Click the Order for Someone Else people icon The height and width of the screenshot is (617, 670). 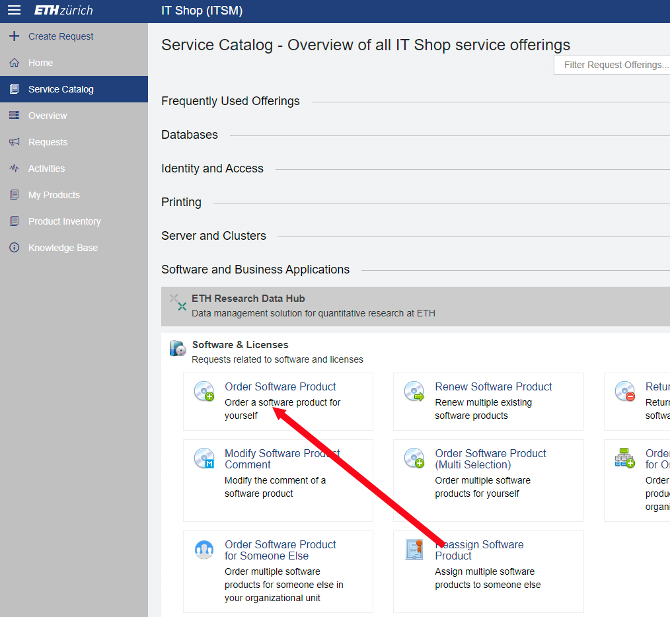pos(204,550)
